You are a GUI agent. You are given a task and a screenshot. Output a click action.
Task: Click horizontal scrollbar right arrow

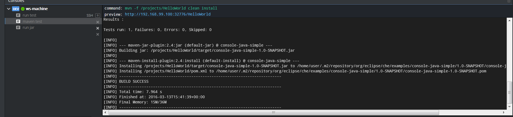[x=504, y=112]
